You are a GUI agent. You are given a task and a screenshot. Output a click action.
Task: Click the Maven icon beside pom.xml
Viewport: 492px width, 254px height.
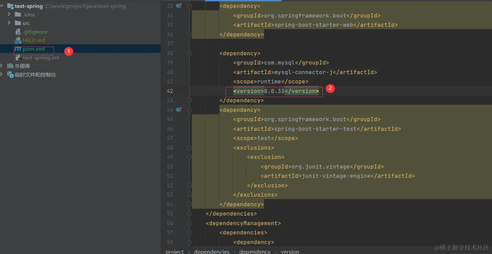point(18,49)
